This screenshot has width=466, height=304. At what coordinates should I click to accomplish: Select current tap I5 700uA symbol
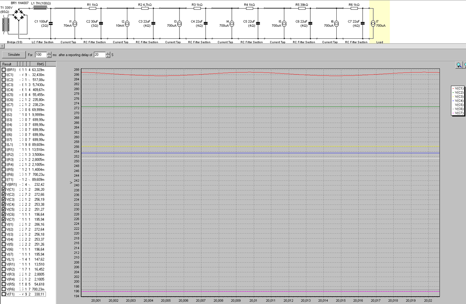tap(285, 23)
